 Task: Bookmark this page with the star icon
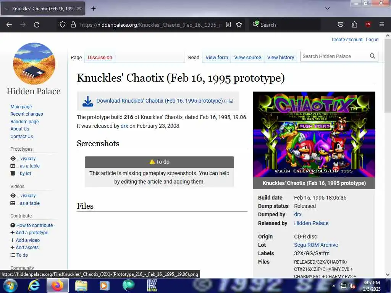(239, 24)
